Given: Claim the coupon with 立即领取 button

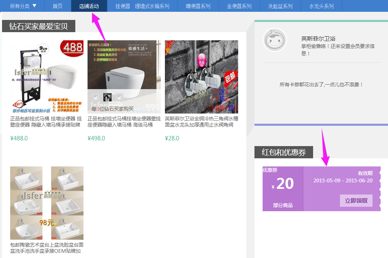Looking at the screenshot, I should (356, 200).
